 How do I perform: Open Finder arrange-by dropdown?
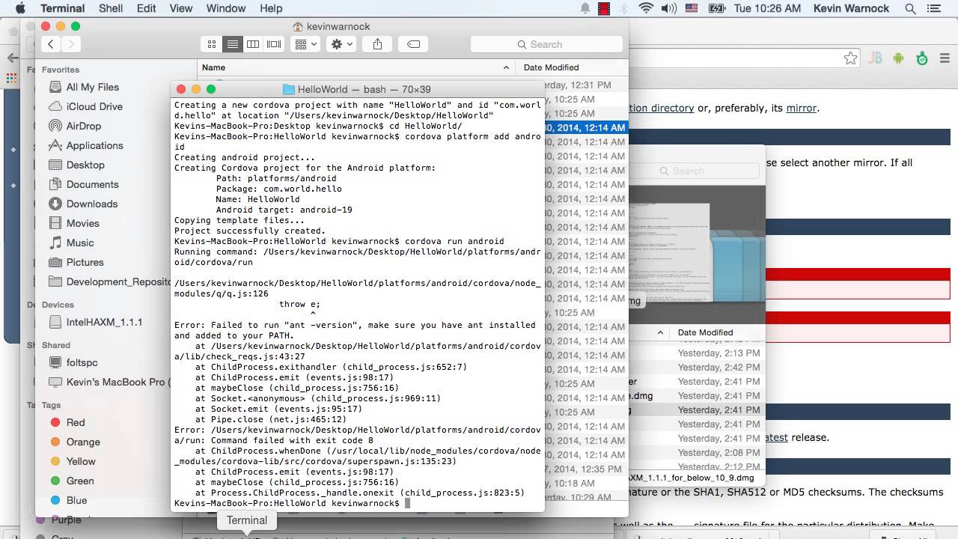click(x=305, y=44)
